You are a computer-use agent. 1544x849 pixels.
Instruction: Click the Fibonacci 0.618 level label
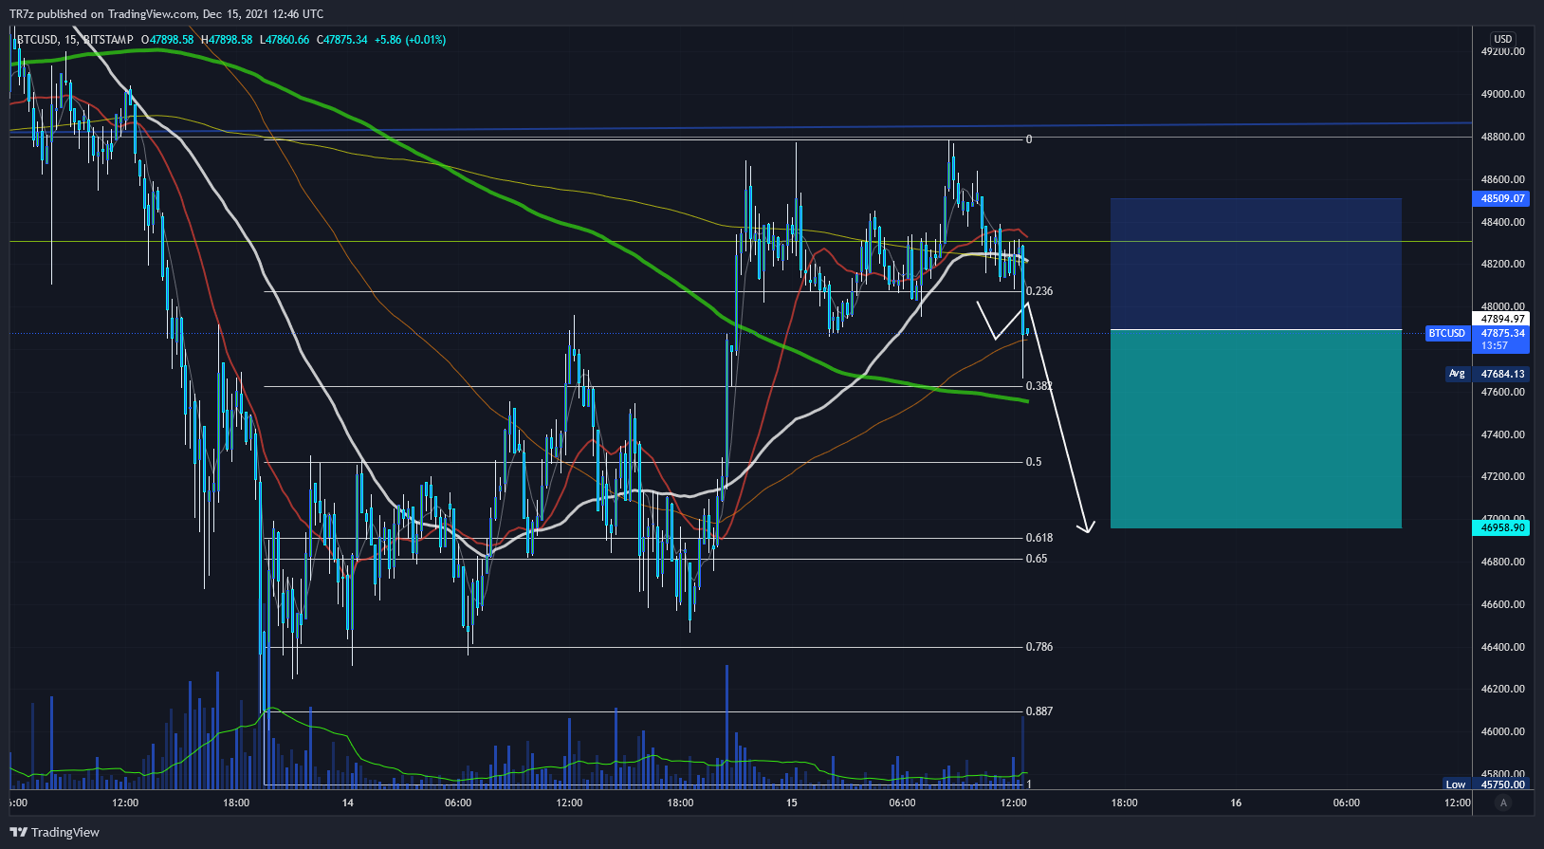1039,538
